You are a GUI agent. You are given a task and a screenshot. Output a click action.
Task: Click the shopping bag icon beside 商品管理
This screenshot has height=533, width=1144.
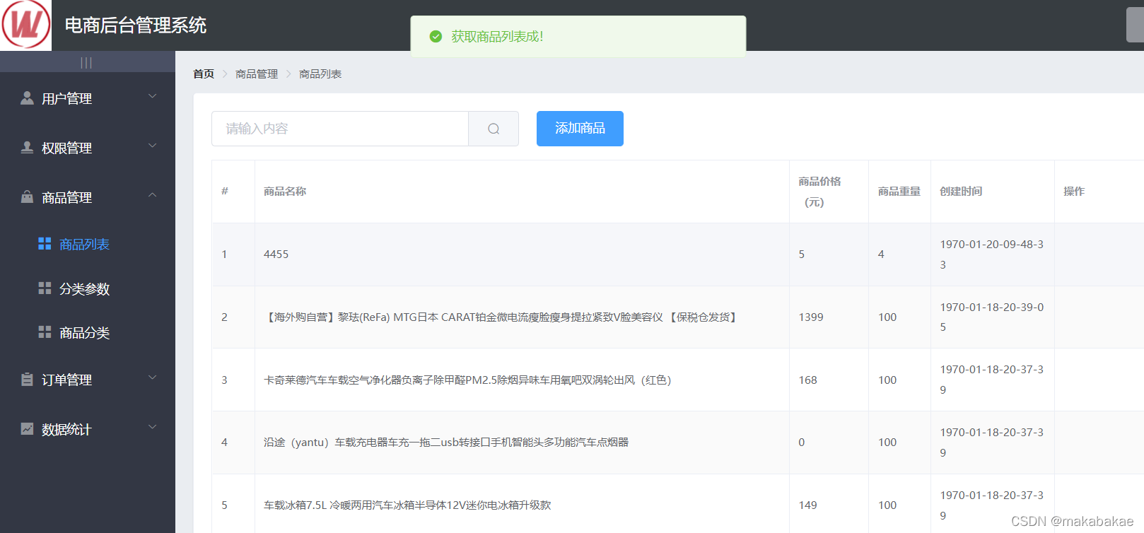pos(27,197)
